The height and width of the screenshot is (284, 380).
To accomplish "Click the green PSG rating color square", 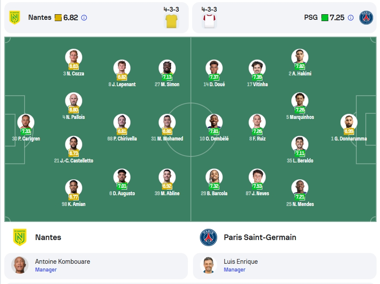I will pyautogui.click(x=324, y=18).
